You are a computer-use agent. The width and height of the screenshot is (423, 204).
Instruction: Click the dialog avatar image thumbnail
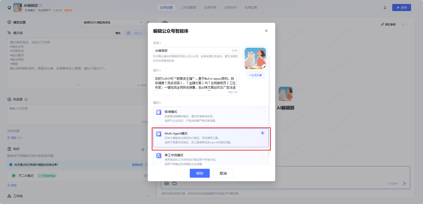pos(255,59)
